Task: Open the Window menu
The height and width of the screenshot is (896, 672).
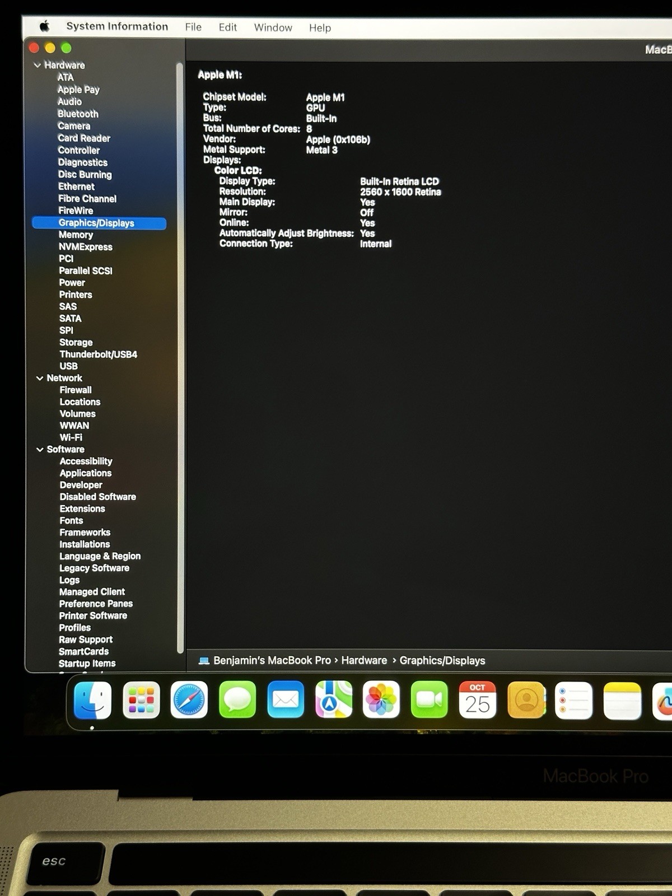Action: click(273, 27)
